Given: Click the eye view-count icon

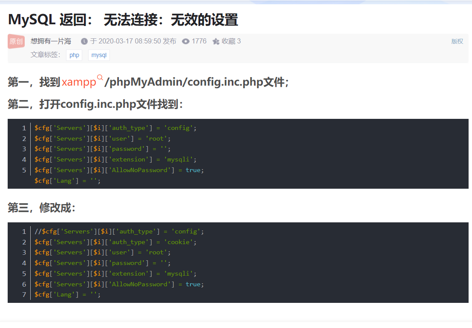Looking at the screenshot, I should click(x=186, y=41).
